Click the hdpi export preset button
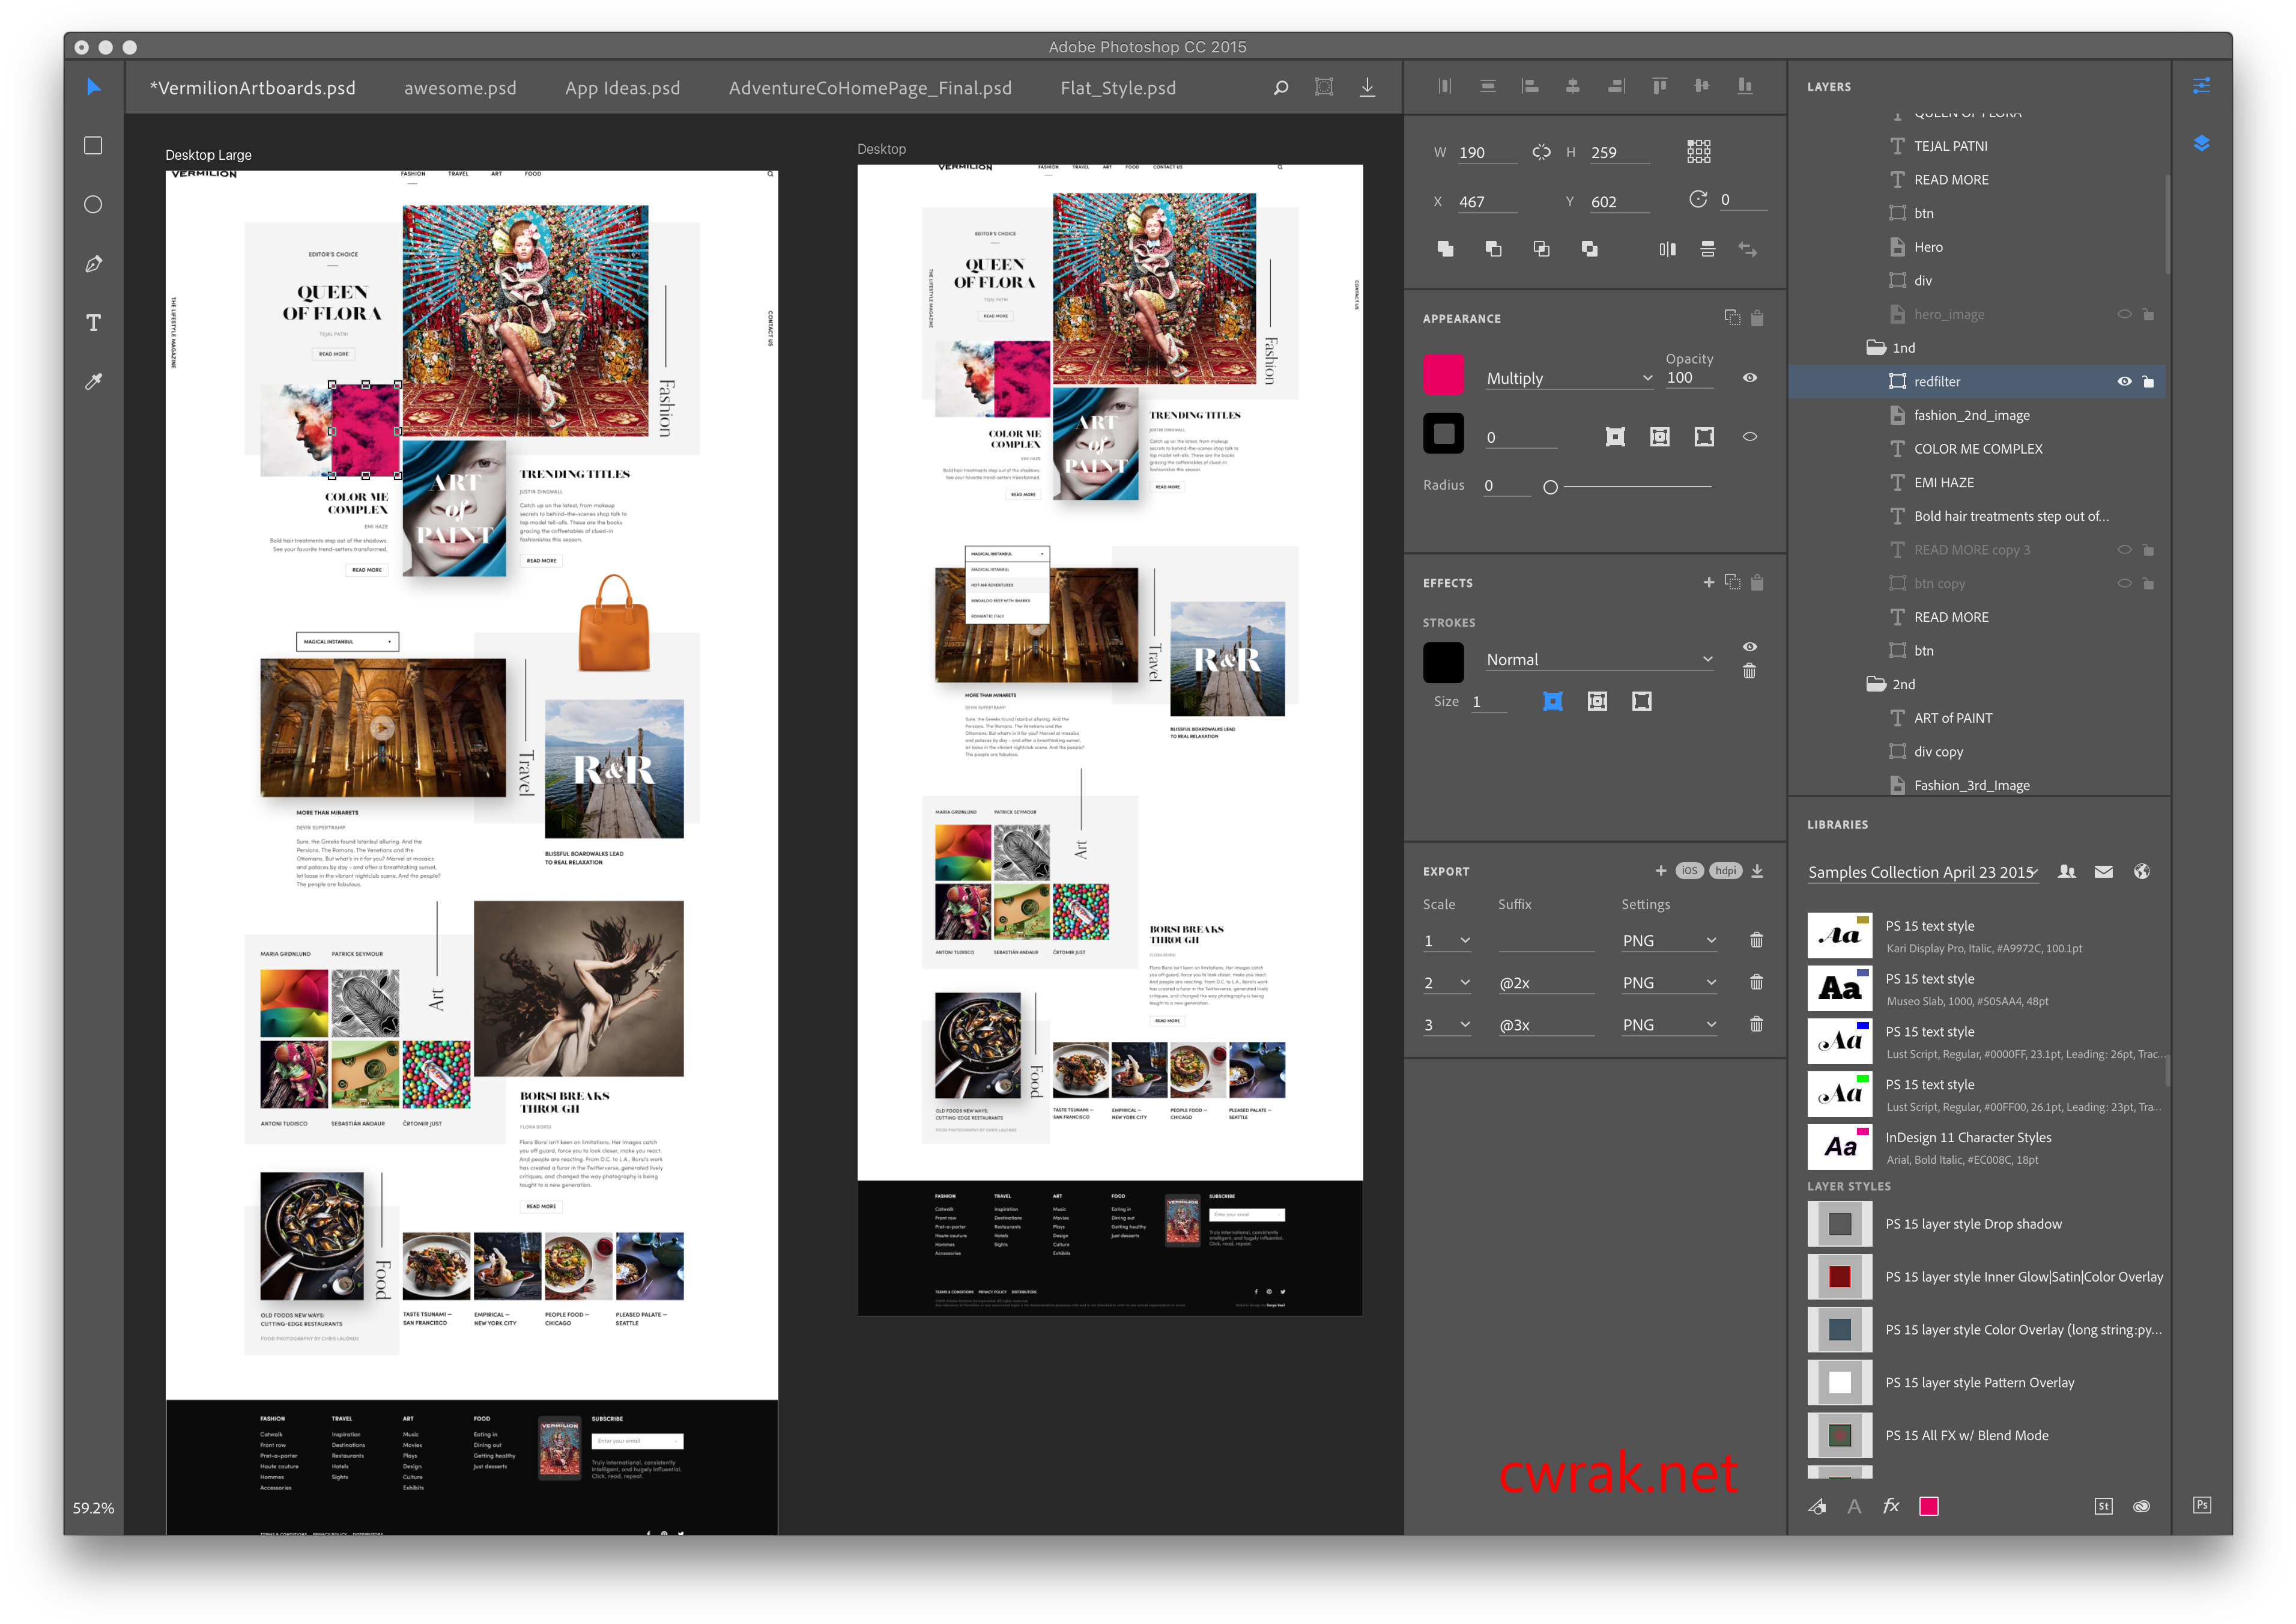The width and height of the screenshot is (2296, 1624). 1725,871
